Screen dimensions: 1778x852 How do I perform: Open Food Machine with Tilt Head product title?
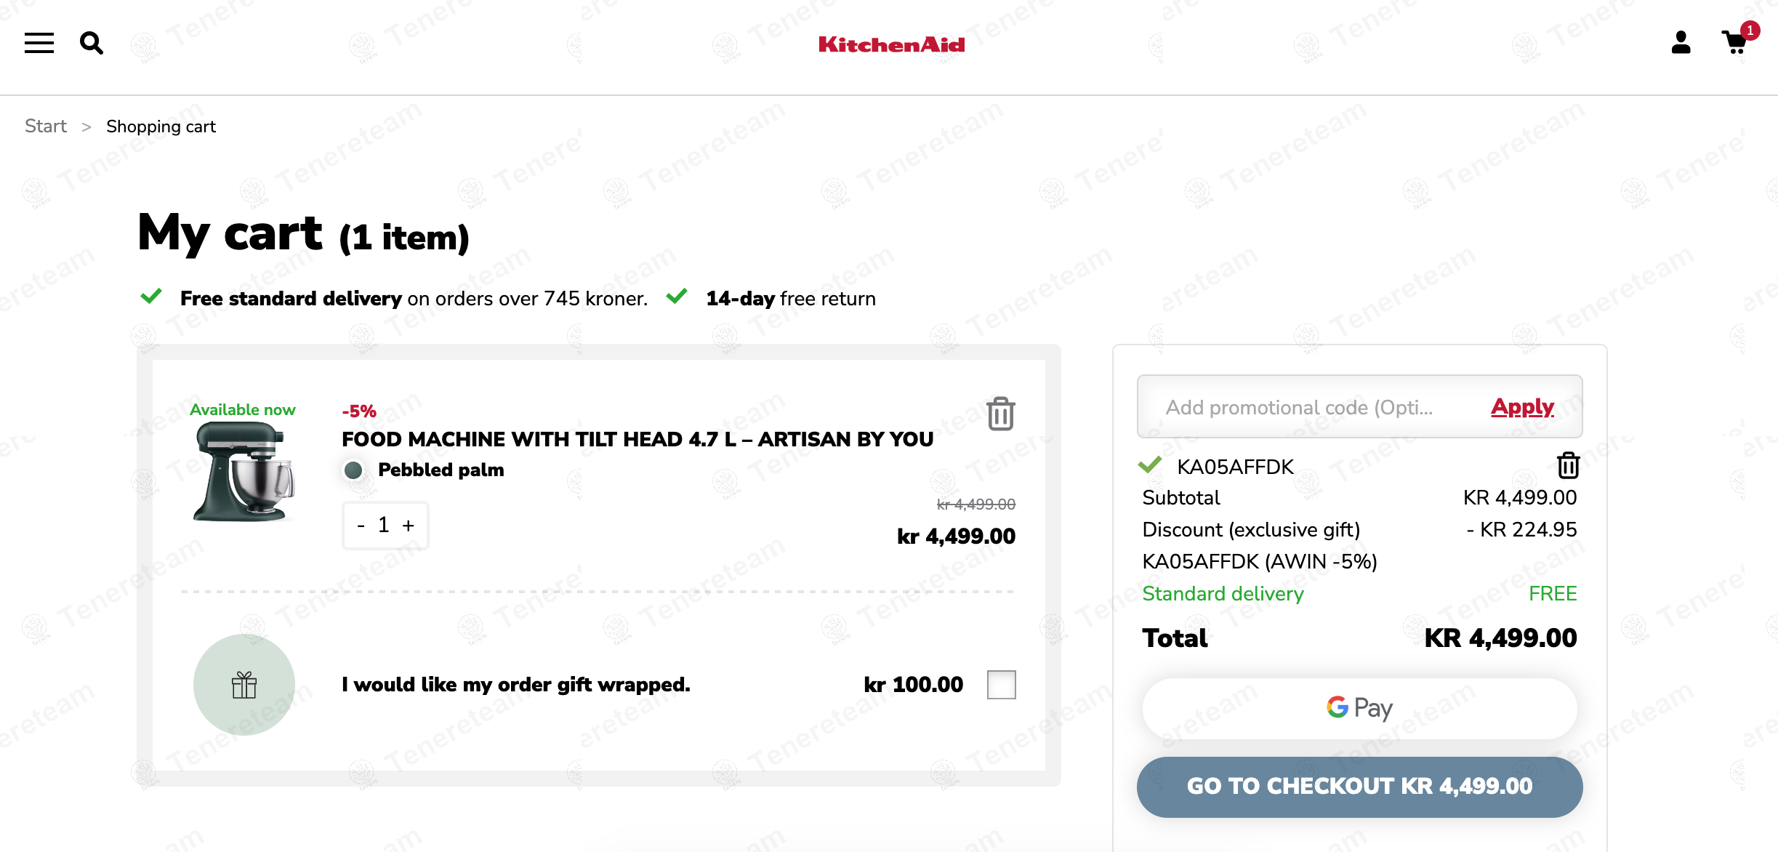pos(637,439)
